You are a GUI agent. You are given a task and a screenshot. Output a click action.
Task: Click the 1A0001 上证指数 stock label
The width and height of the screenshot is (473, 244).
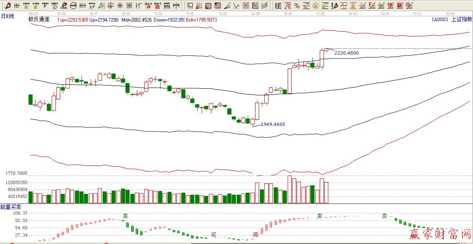pyautogui.click(x=452, y=19)
